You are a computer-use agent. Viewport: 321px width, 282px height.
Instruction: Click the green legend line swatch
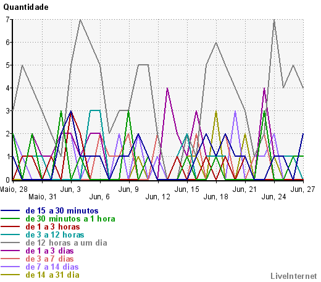coord(10,218)
